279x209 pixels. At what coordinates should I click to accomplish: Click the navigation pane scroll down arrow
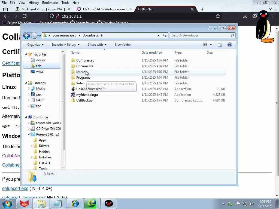(x=63, y=167)
